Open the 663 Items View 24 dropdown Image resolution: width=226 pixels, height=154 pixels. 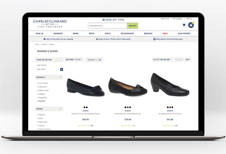pos(74,59)
